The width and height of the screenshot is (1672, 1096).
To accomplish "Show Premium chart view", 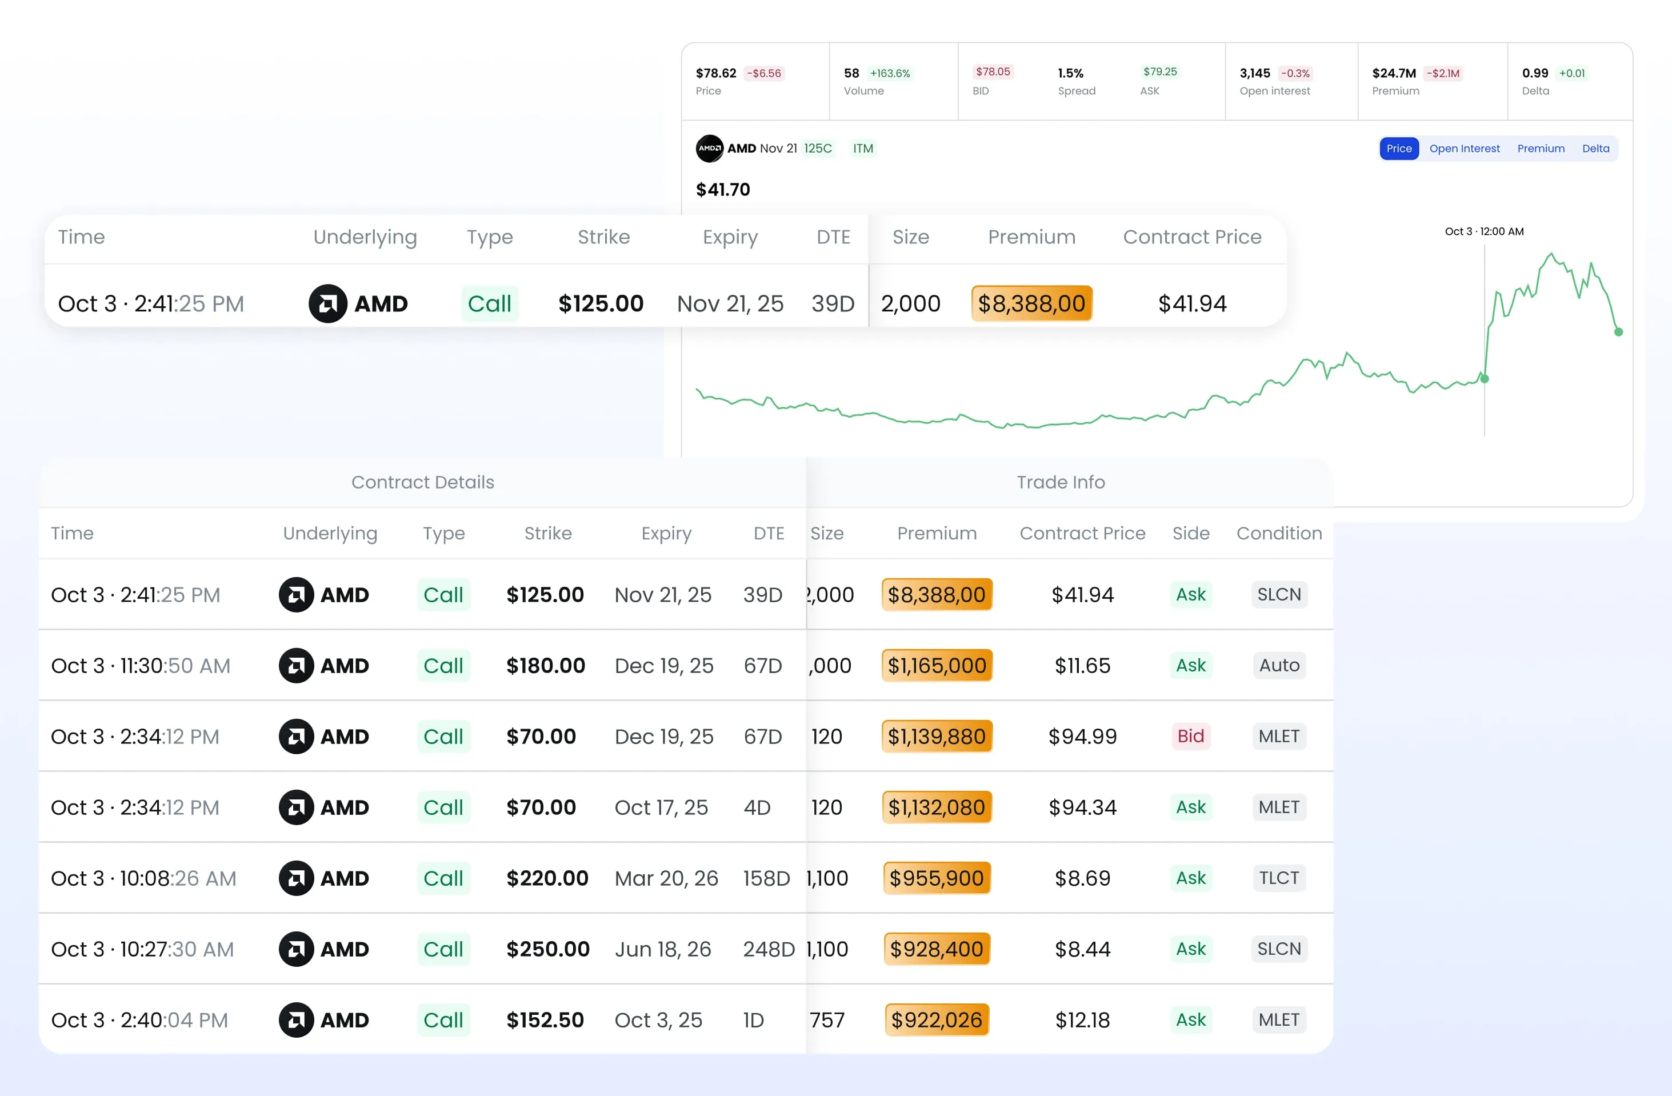I will coord(1540,148).
